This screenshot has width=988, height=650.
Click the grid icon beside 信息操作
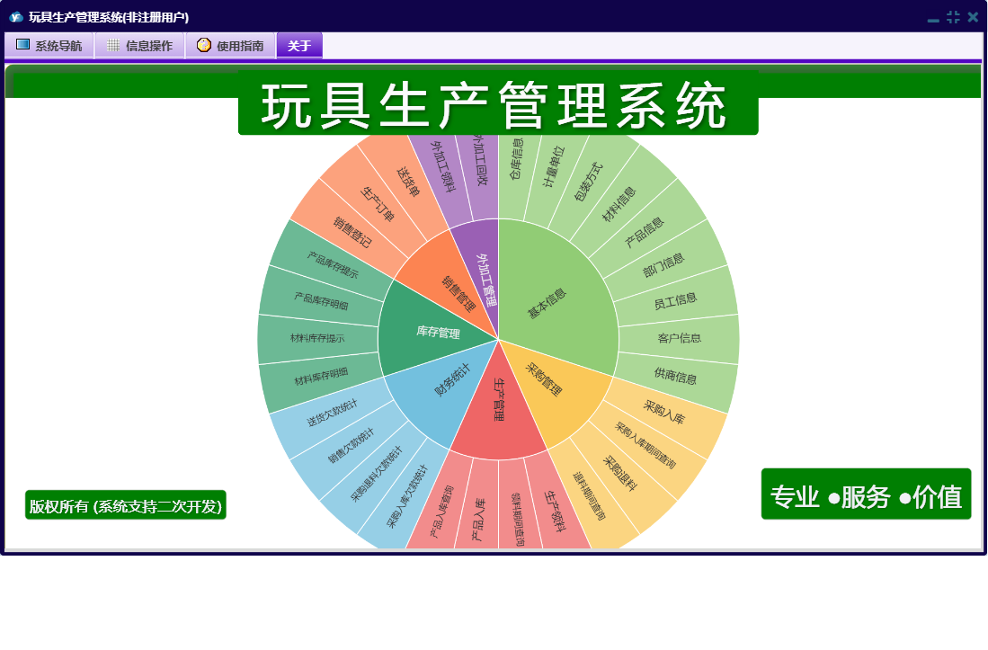pyautogui.click(x=113, y=45)
